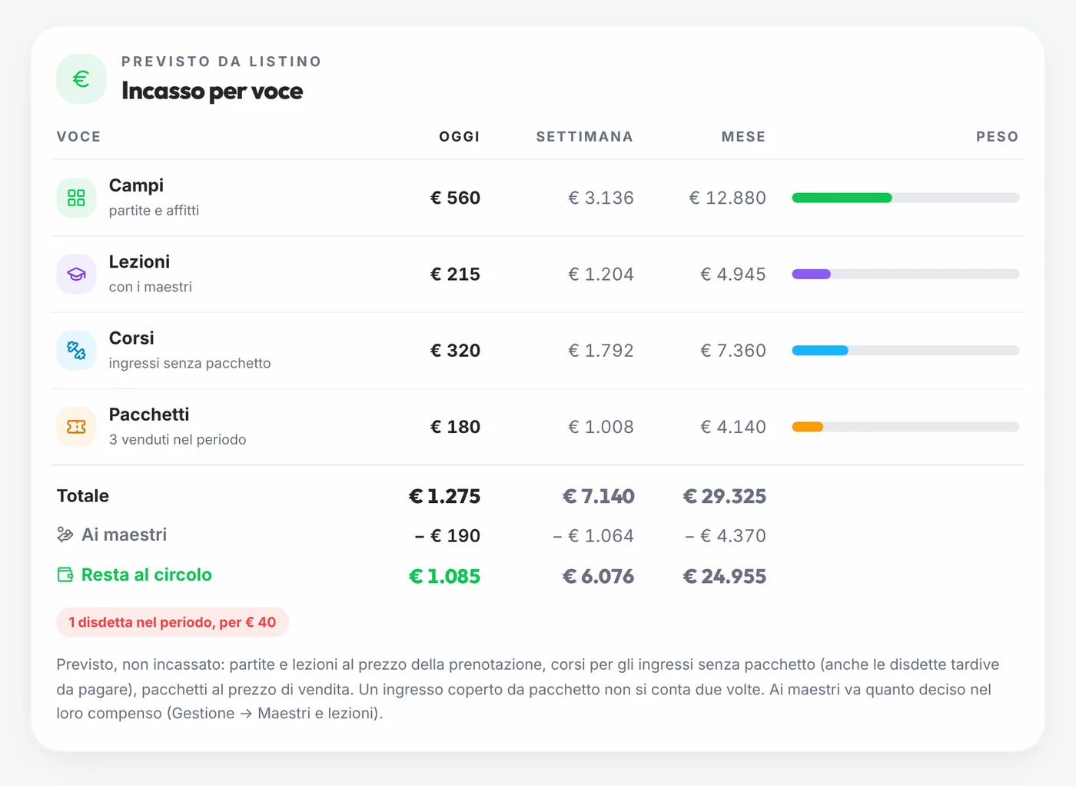Click the hand icon next to Ai maestri
The image size is (1076, 786).
pyautogui.click(x=65, y=535)
